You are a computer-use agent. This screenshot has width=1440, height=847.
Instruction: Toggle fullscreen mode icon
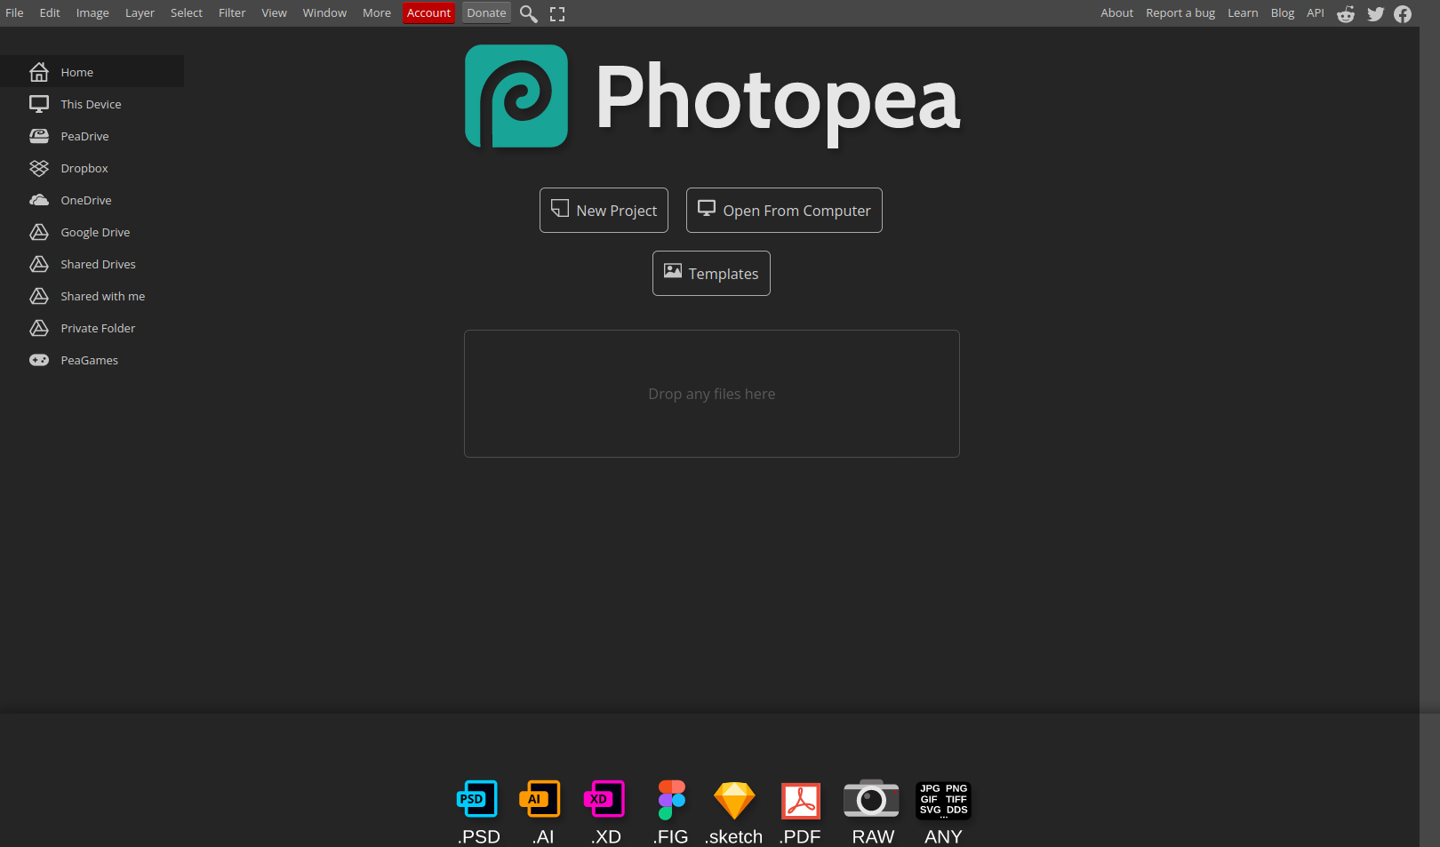tap(557, 13)
